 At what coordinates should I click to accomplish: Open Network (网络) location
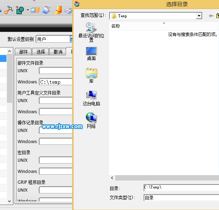point(91,120)
